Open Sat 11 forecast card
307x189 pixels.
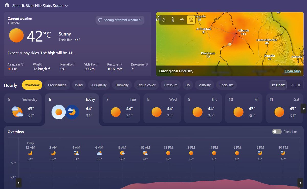285,108
